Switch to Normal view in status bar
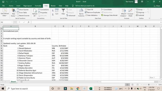This screenshot has height=91, width=162. tap(127, 85)
